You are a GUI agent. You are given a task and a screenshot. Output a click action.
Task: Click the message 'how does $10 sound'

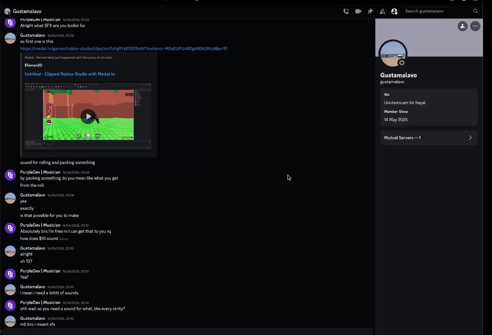pos(39,239)
